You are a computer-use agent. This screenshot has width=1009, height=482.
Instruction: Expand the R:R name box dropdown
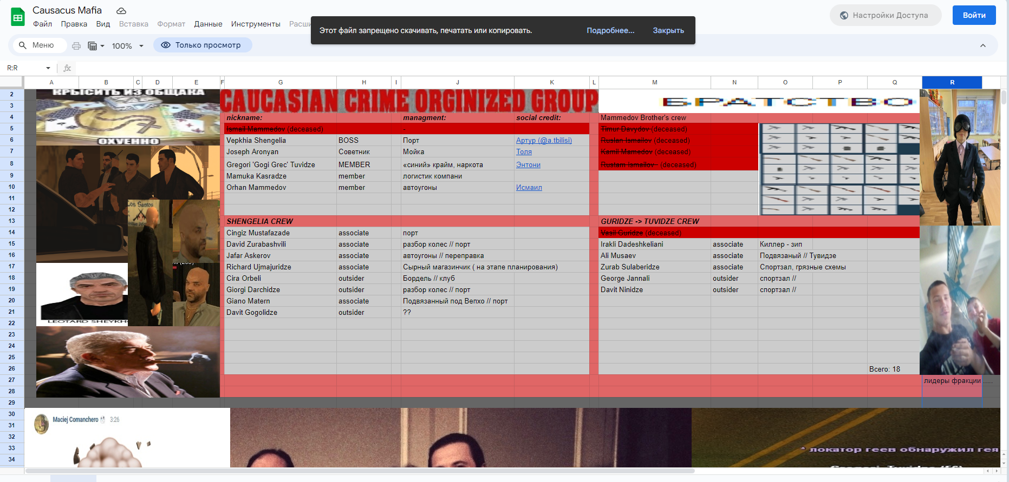[x=48, y=68]
